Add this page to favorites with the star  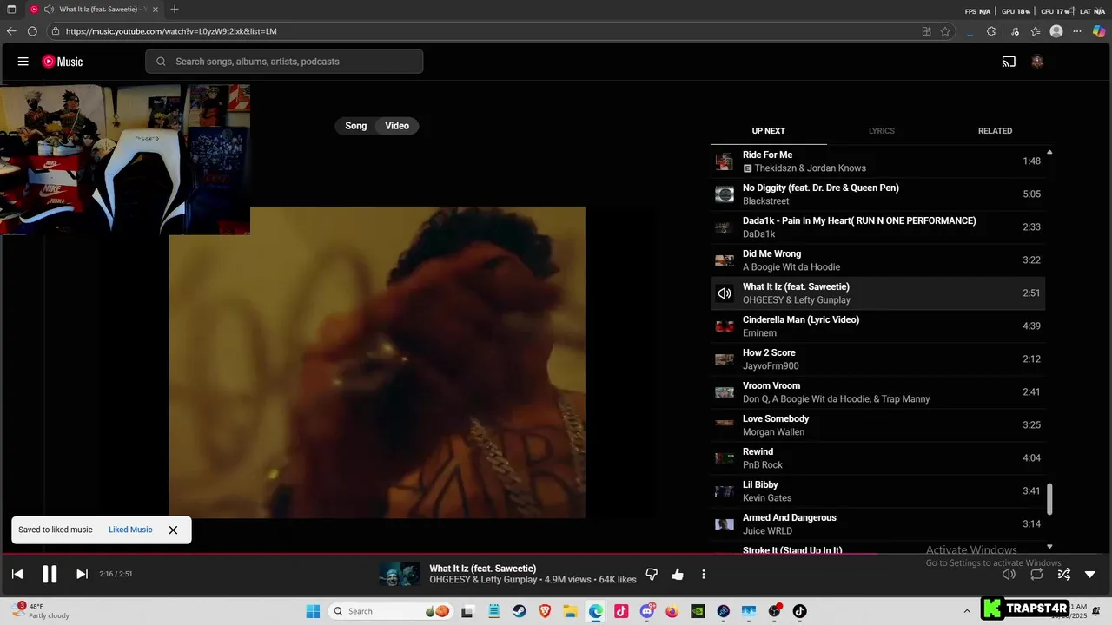point(945,31)
